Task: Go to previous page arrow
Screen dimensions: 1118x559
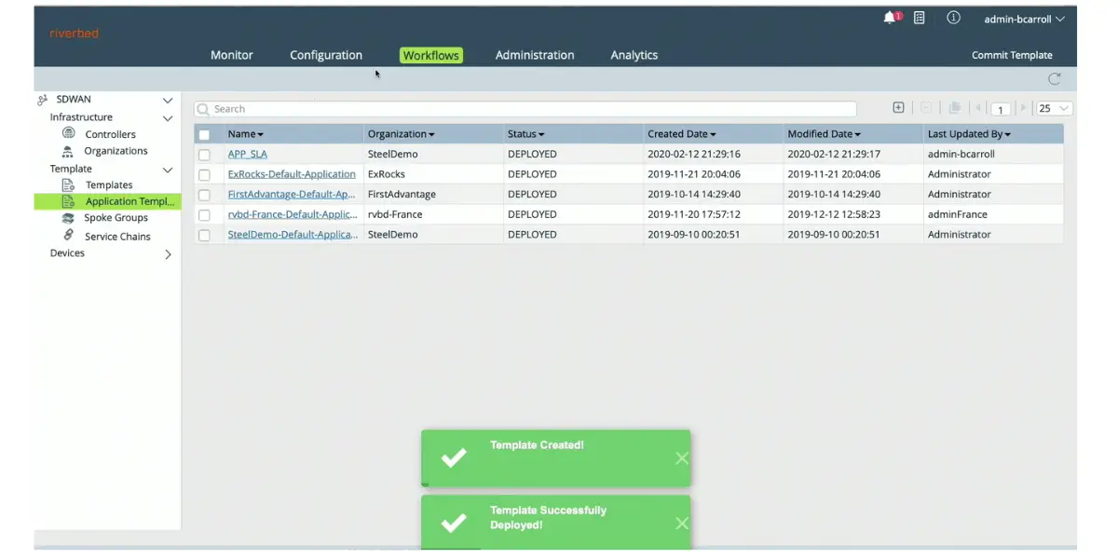Action: click(978, 108)
